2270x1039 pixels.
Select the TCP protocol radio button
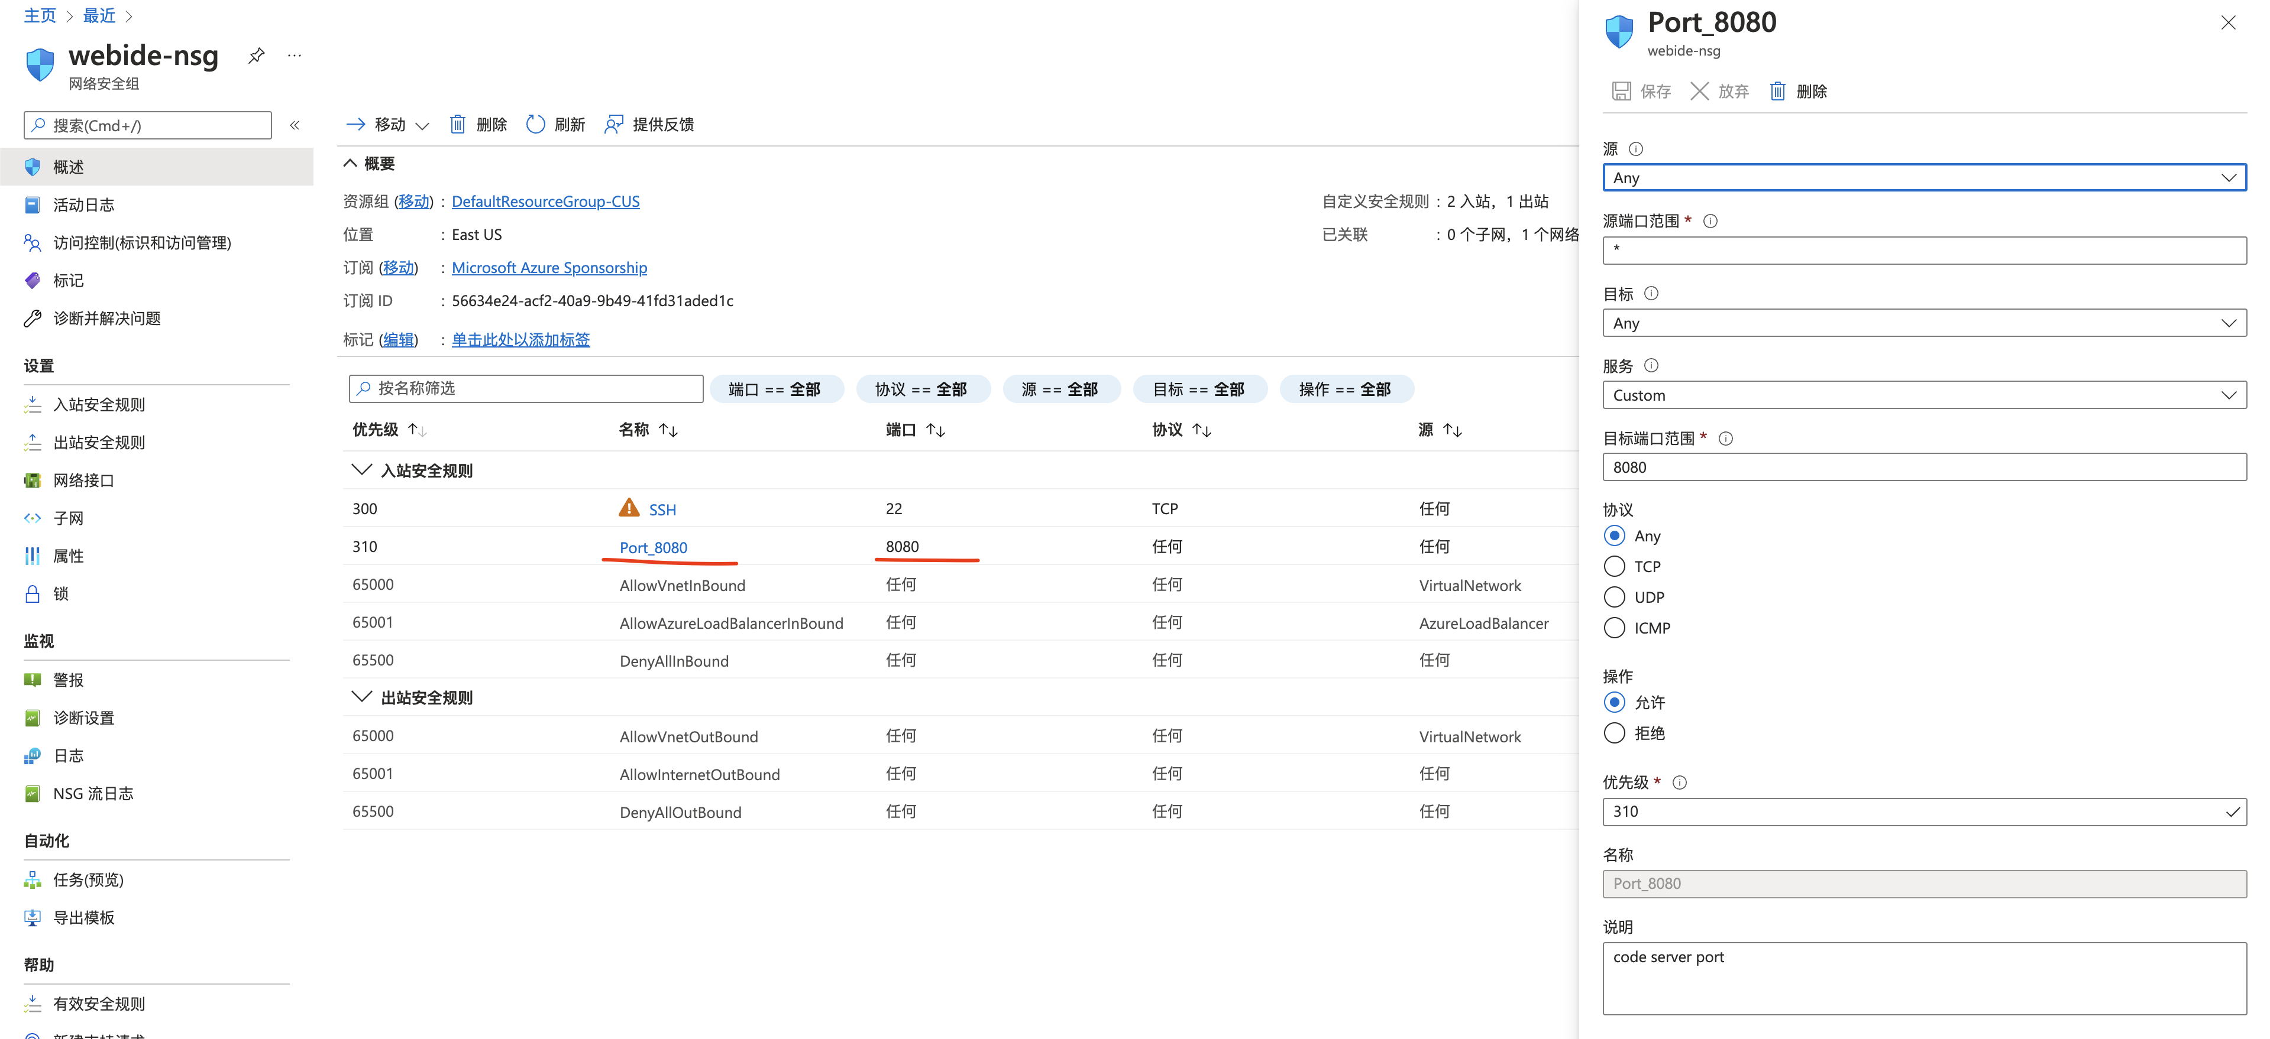pos(1613,566)
